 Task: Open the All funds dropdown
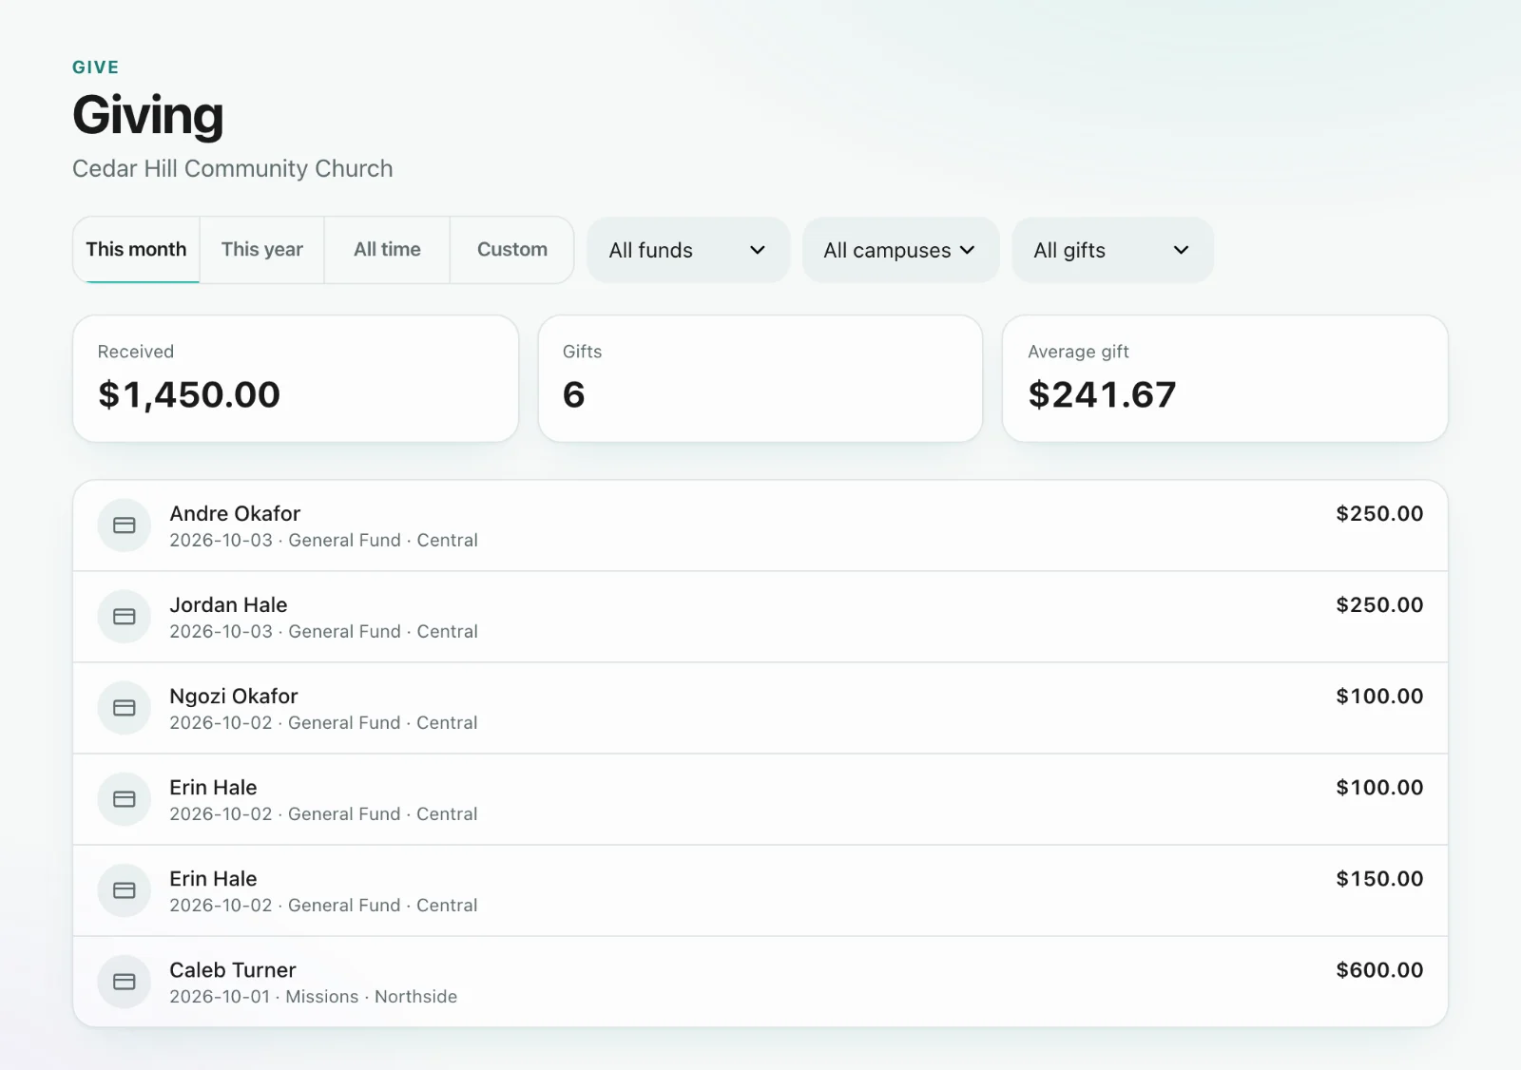click(688, 250)
